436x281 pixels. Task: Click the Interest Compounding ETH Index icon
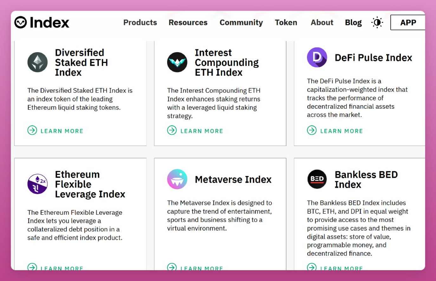[177, 62]
